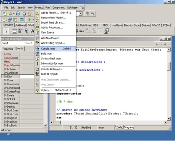Click the New Form toolbar icon
Image resolution: width=175 pixels, height=141 pixels.
[21, 20]
